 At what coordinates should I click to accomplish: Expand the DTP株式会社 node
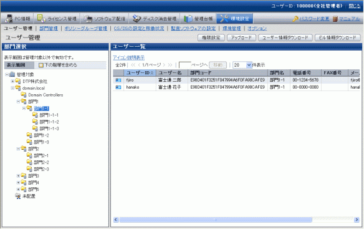click(x=12, y=81)
